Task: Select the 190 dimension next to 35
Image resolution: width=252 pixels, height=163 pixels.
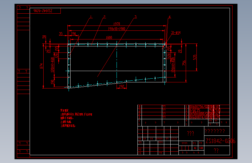Action: coord(74,34)
